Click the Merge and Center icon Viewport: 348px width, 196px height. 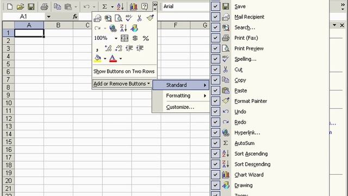pos(125,38)
